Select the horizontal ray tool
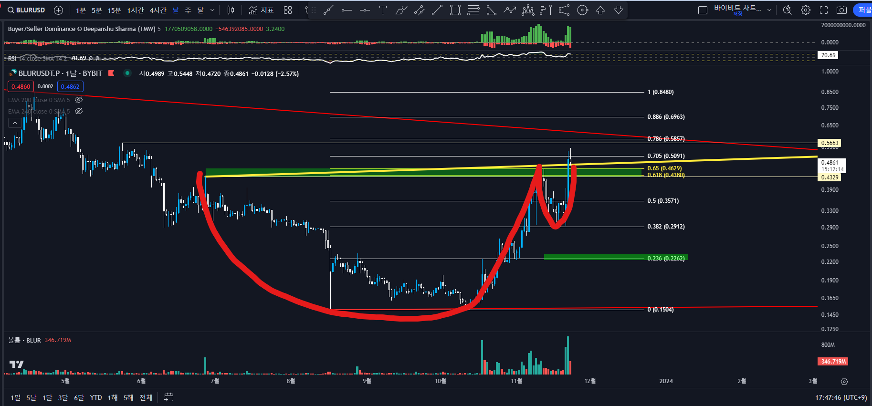 click(365, 10)
